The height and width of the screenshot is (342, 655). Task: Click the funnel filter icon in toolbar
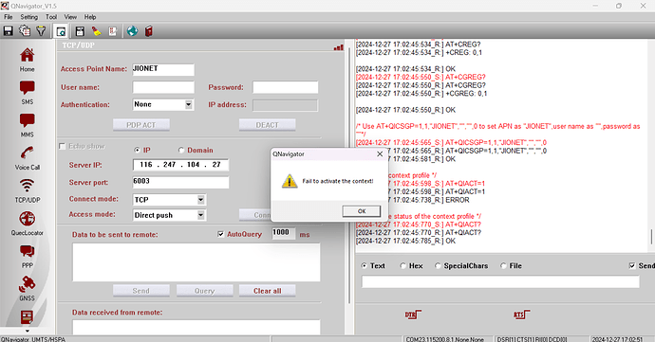pos(41,31)
